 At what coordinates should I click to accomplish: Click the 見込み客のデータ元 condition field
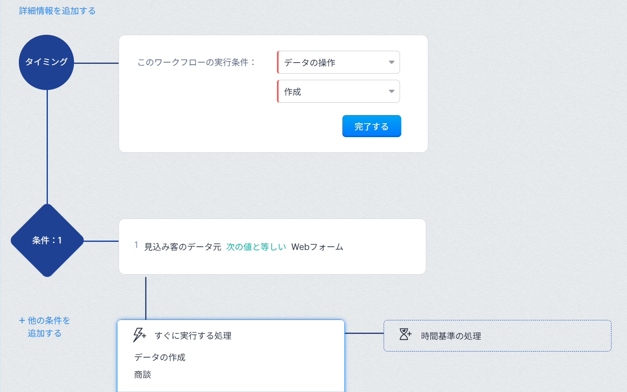[x=182, y=247]
